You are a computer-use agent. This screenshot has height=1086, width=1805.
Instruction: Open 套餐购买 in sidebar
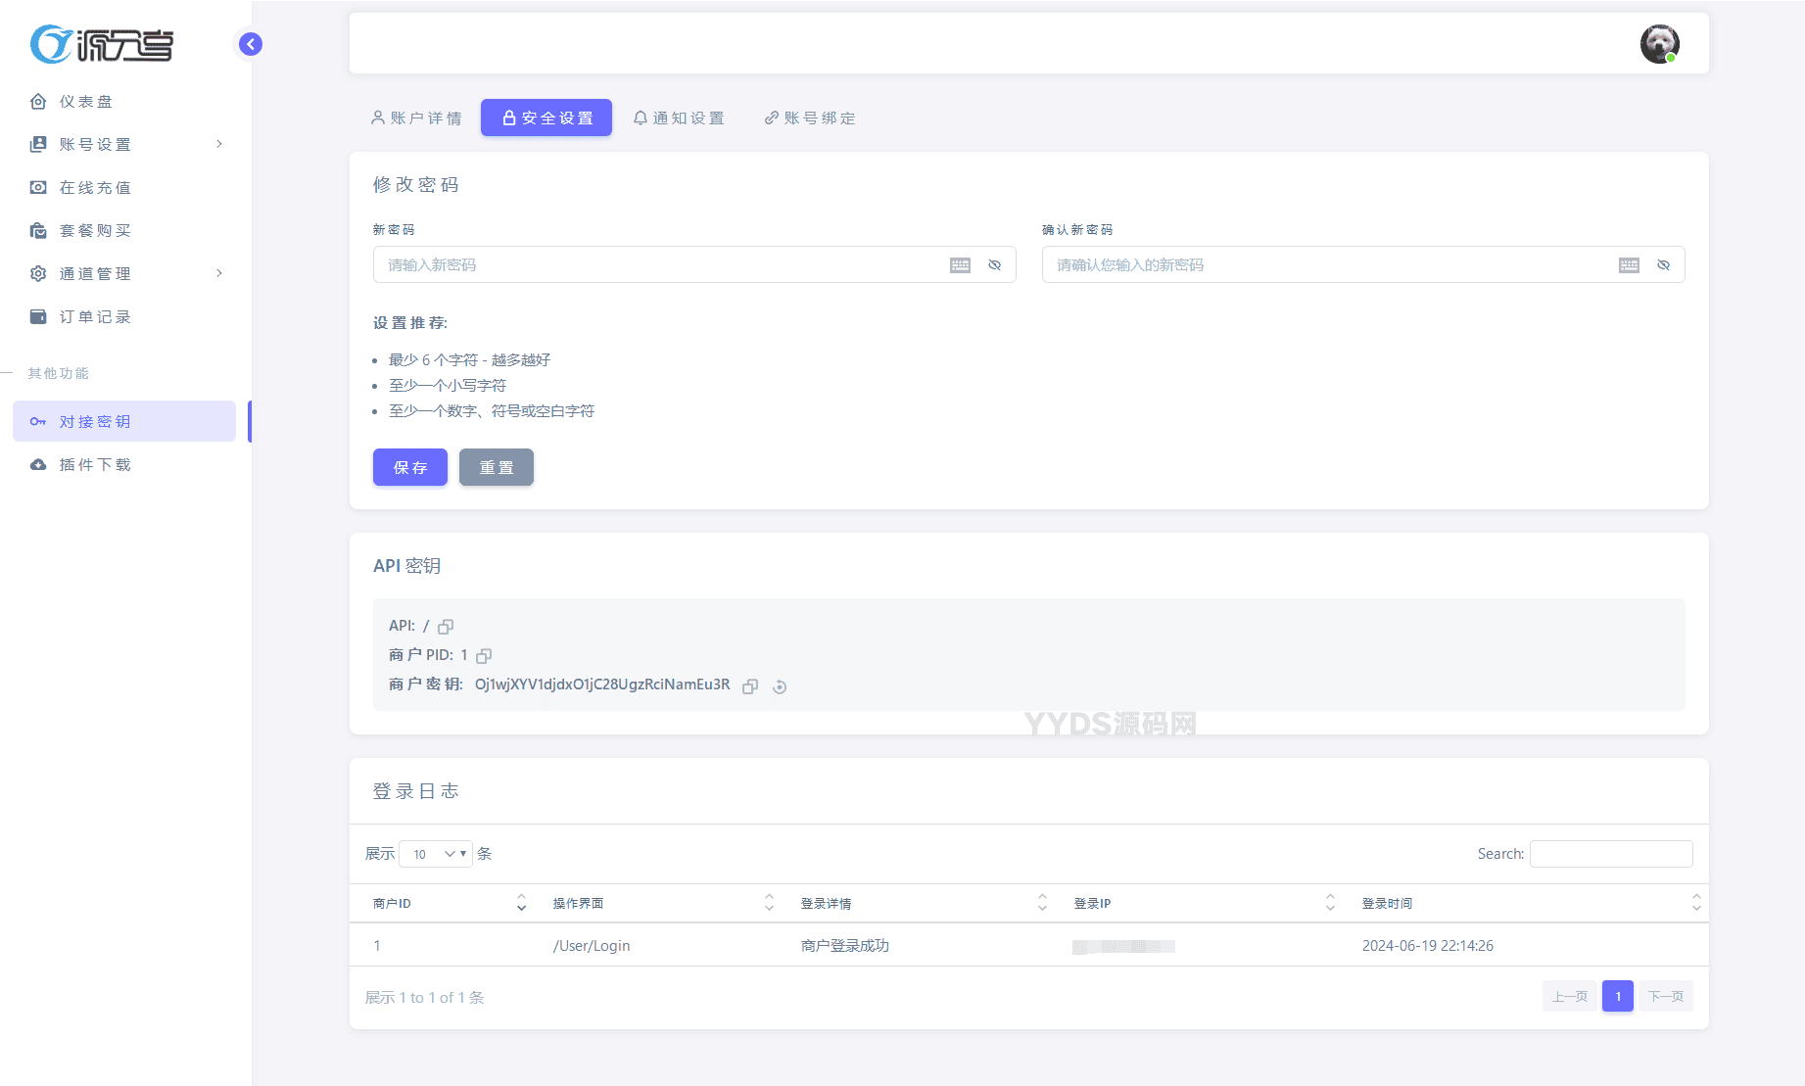[125, 231]
